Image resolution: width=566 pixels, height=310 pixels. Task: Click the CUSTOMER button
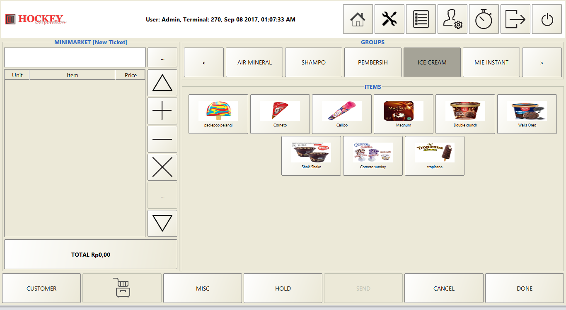pos(41,288)
